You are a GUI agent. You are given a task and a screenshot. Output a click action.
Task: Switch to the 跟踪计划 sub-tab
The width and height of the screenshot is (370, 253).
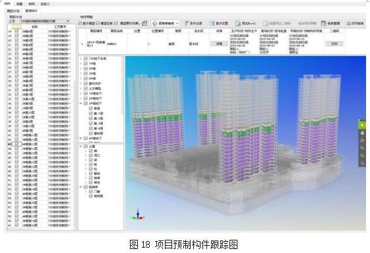pos(13,11)
